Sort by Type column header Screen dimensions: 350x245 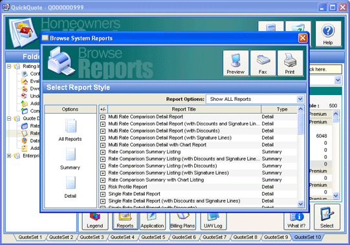(x=279, y=109)
